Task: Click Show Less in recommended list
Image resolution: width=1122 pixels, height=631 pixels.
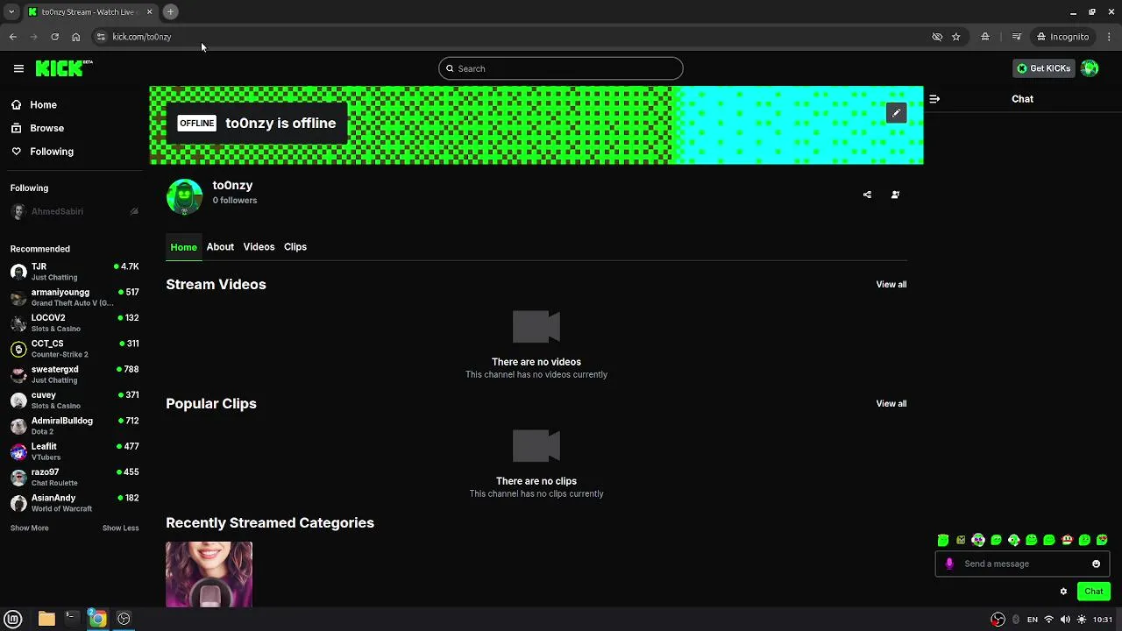Action: coord(120,528)
